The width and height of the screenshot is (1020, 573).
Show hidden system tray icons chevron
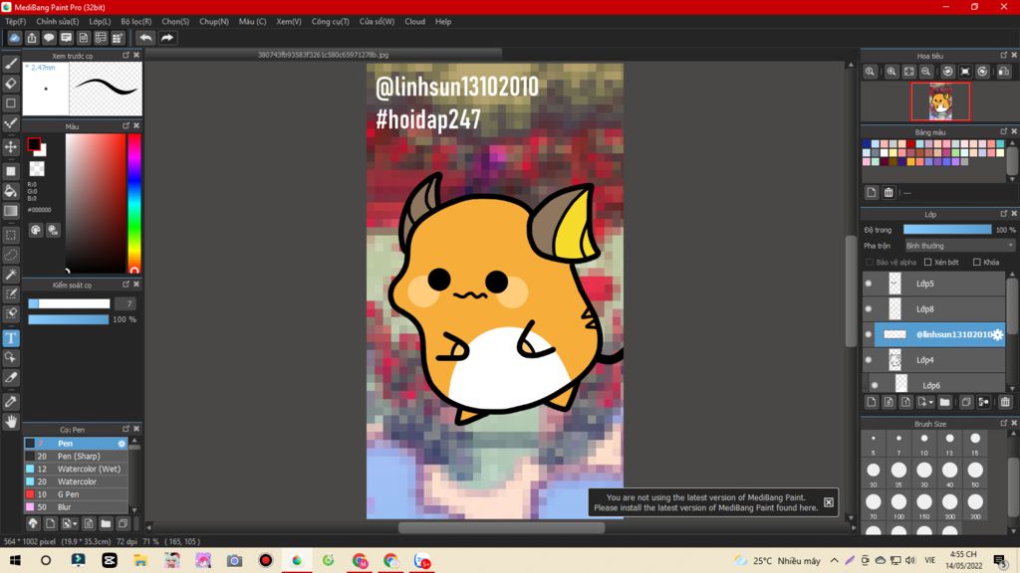(834, 560)
